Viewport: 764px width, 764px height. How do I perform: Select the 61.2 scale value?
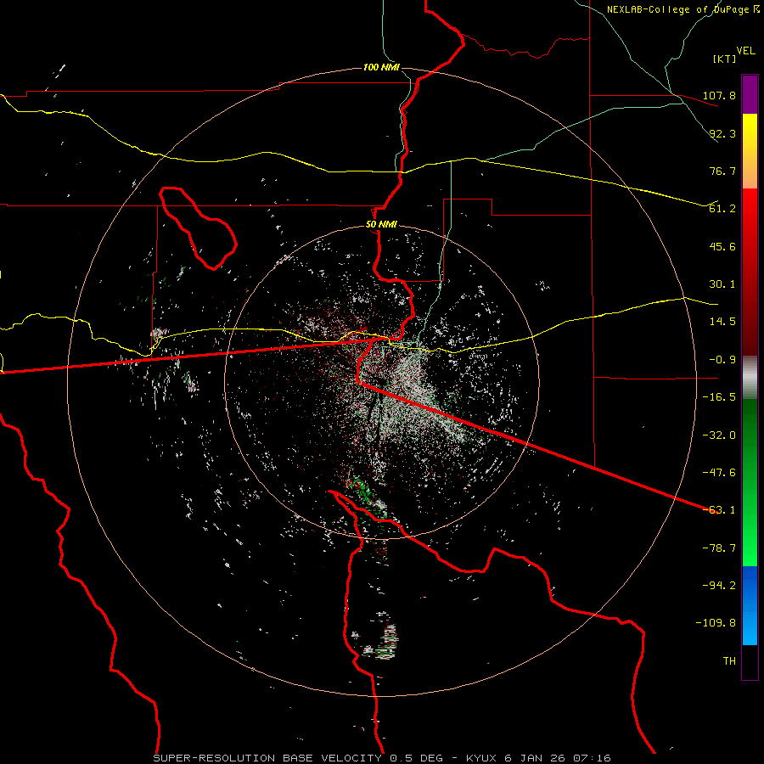tap(722, 209)
